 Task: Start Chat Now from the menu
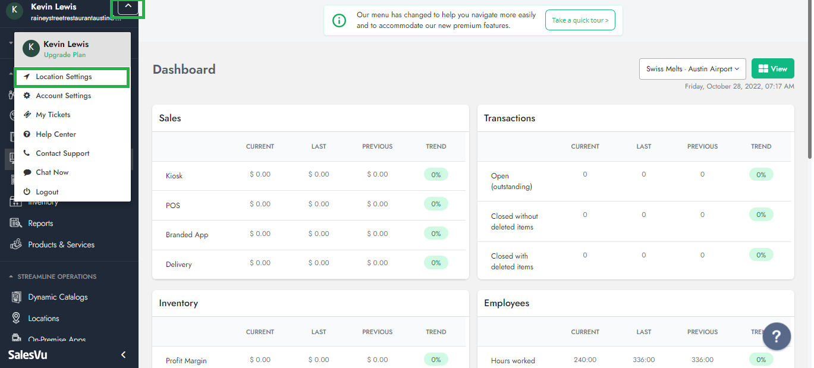(x=52, y=172)
